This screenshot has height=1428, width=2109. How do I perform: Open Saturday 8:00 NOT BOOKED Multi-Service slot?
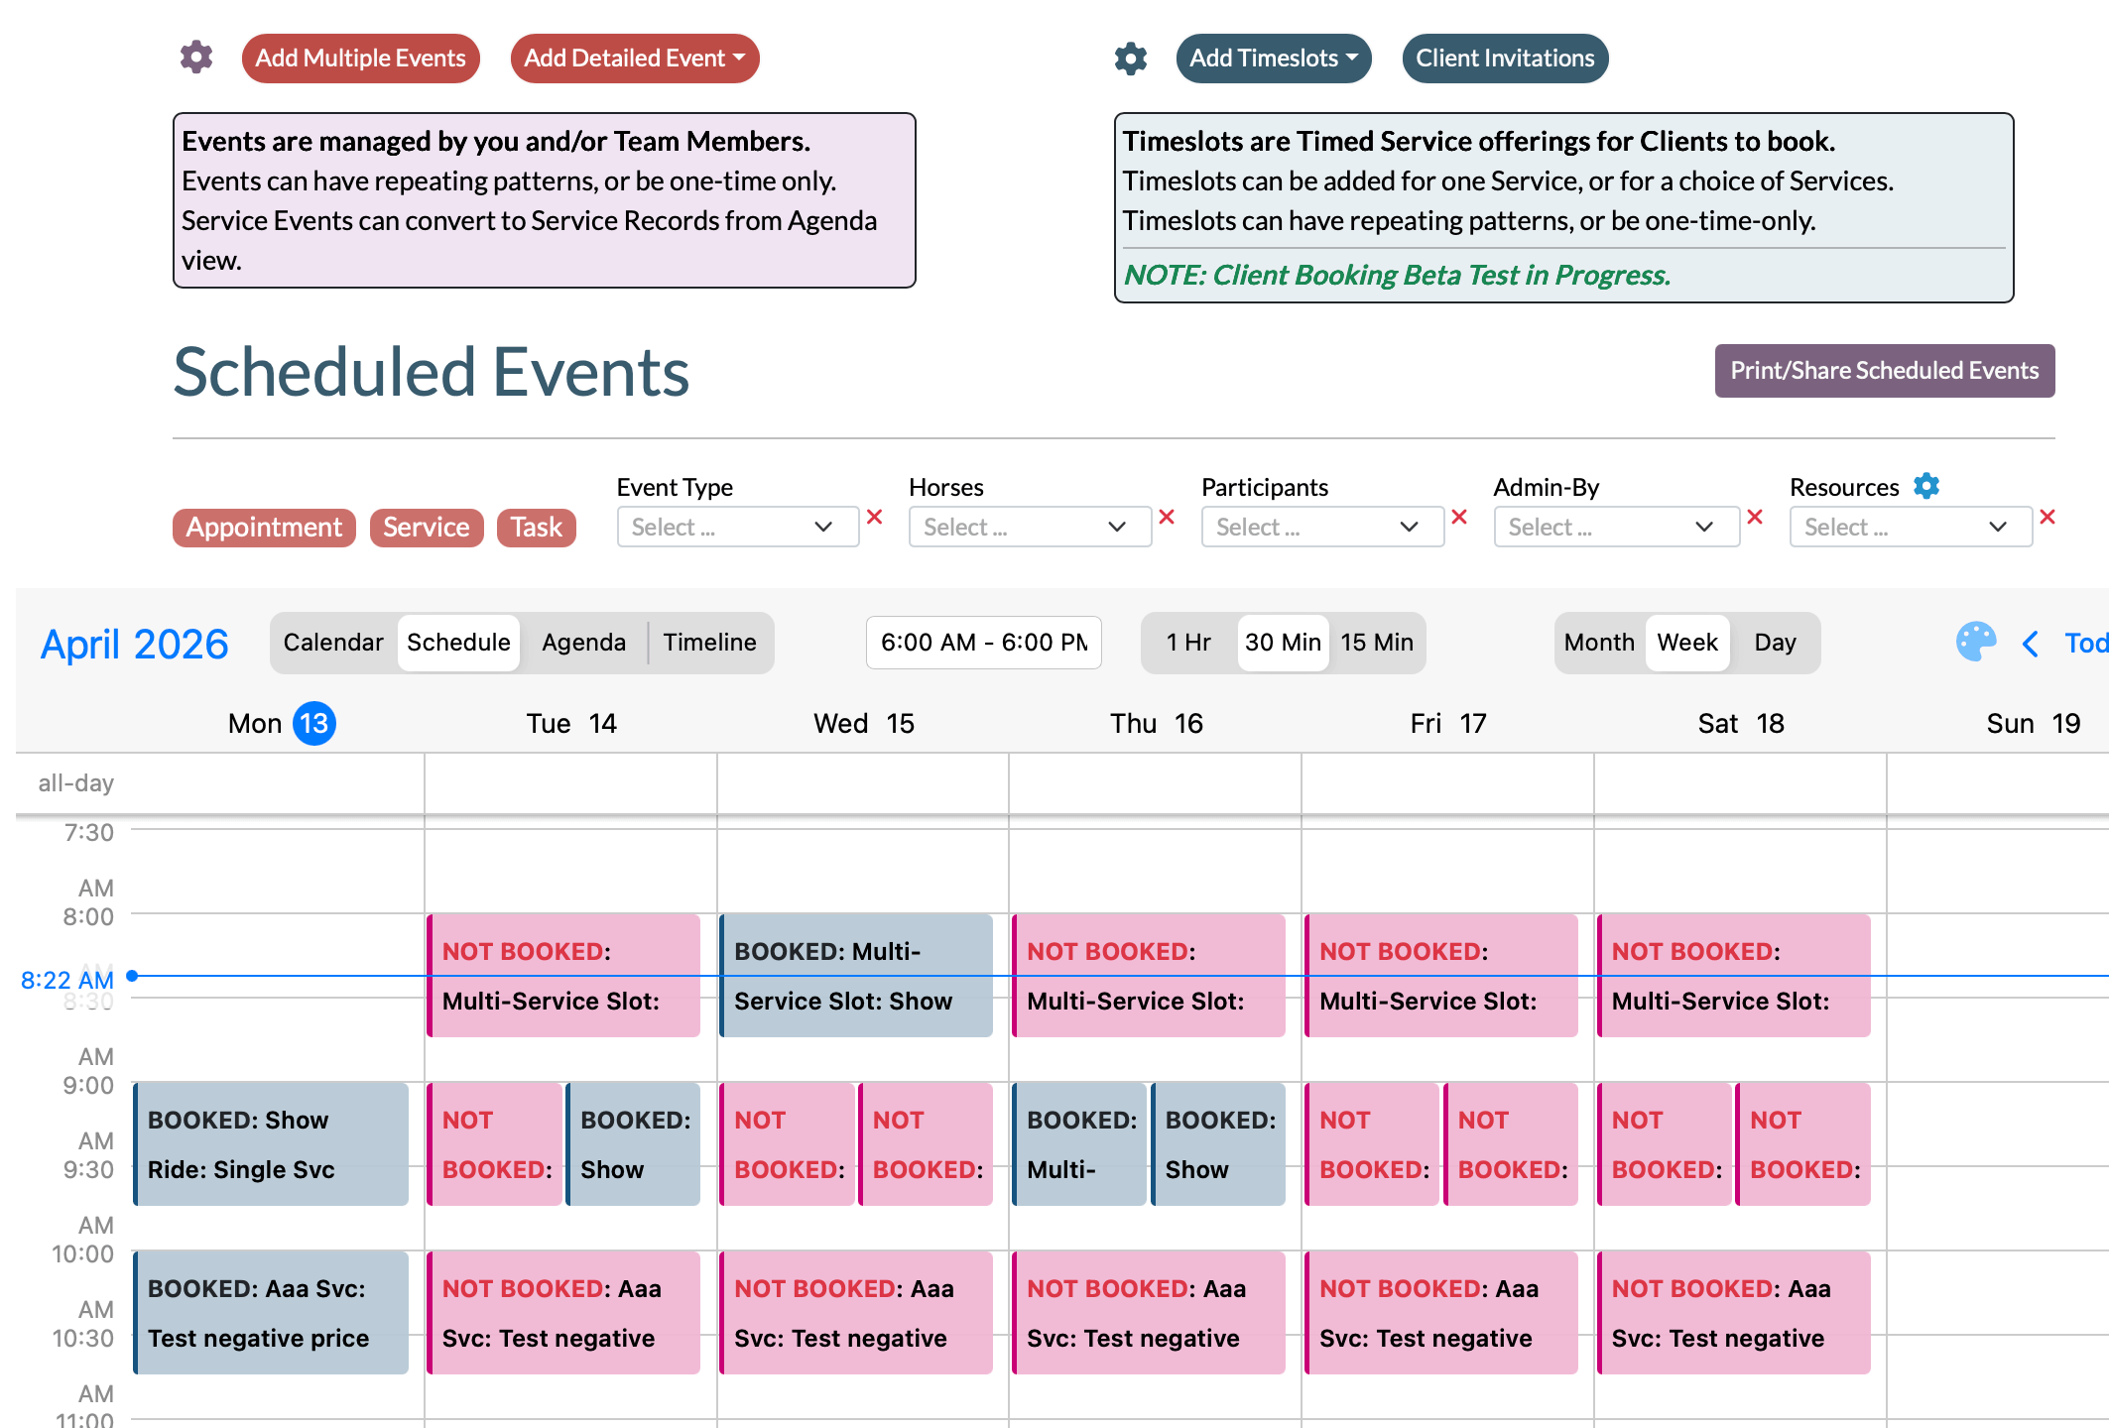1734,976
